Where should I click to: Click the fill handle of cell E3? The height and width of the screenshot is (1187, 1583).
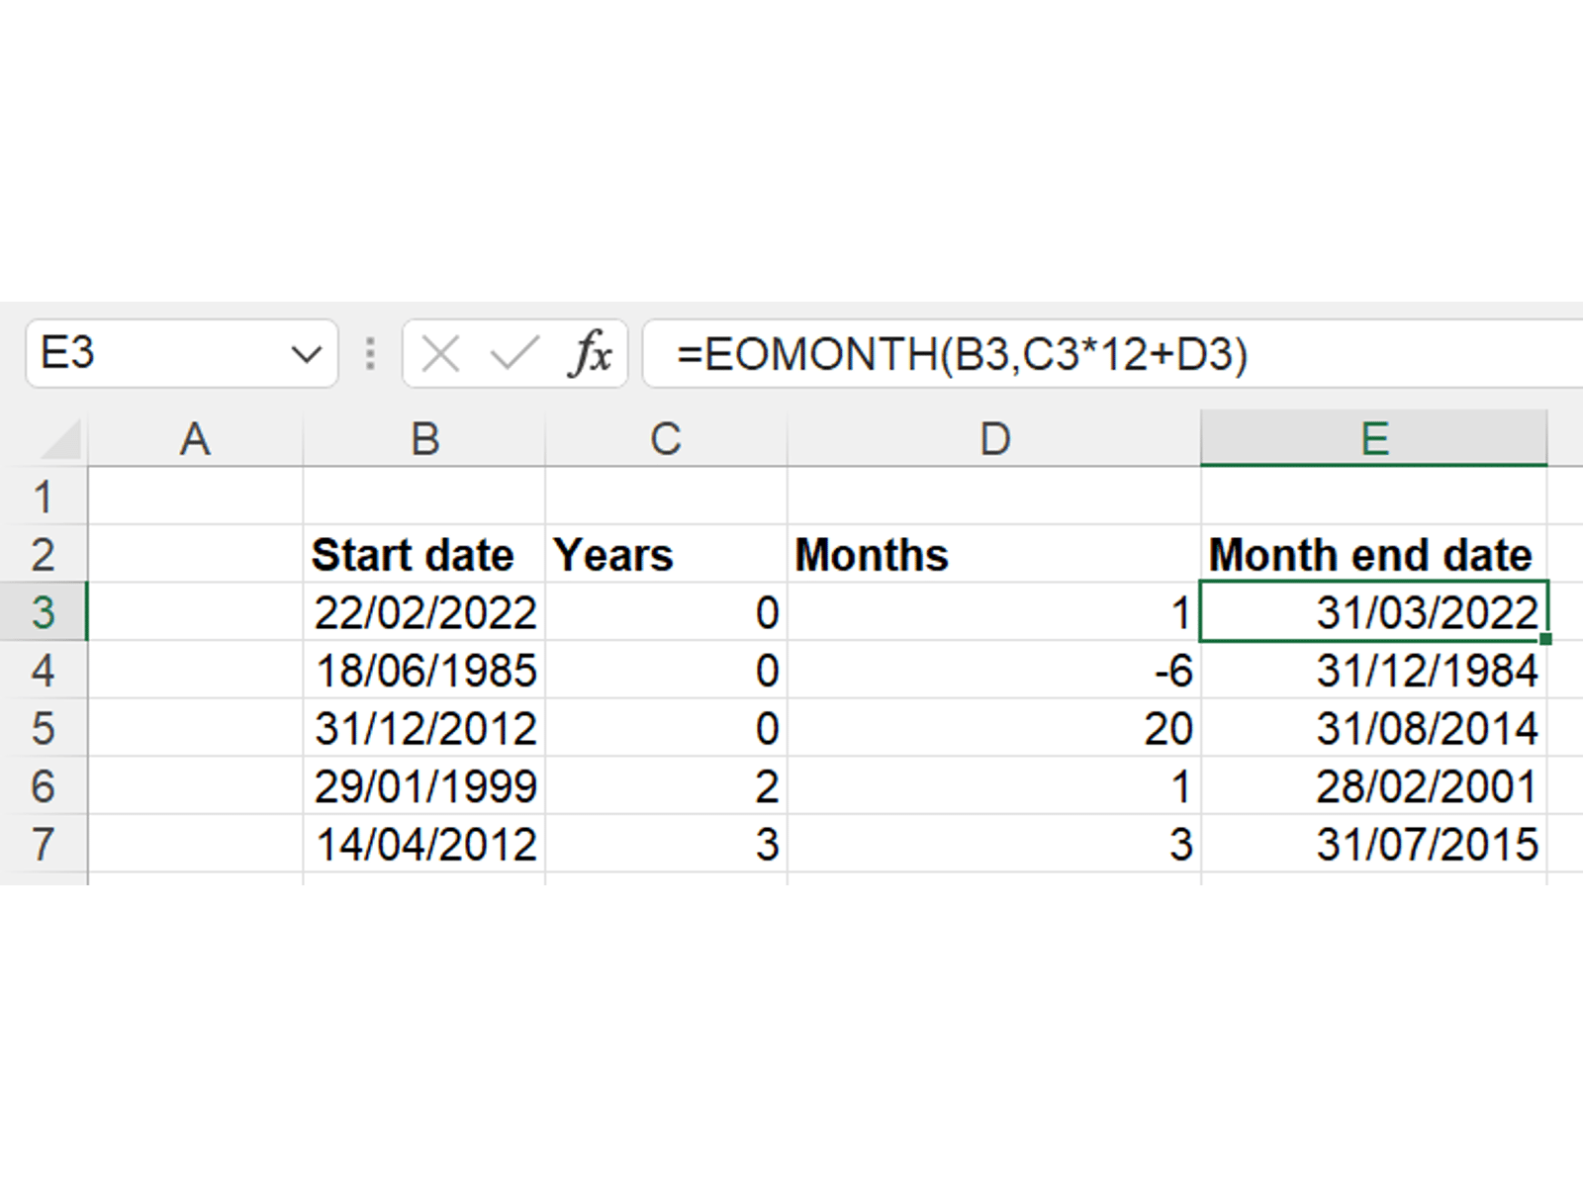pyautogui.click(x=1546, y=639)
